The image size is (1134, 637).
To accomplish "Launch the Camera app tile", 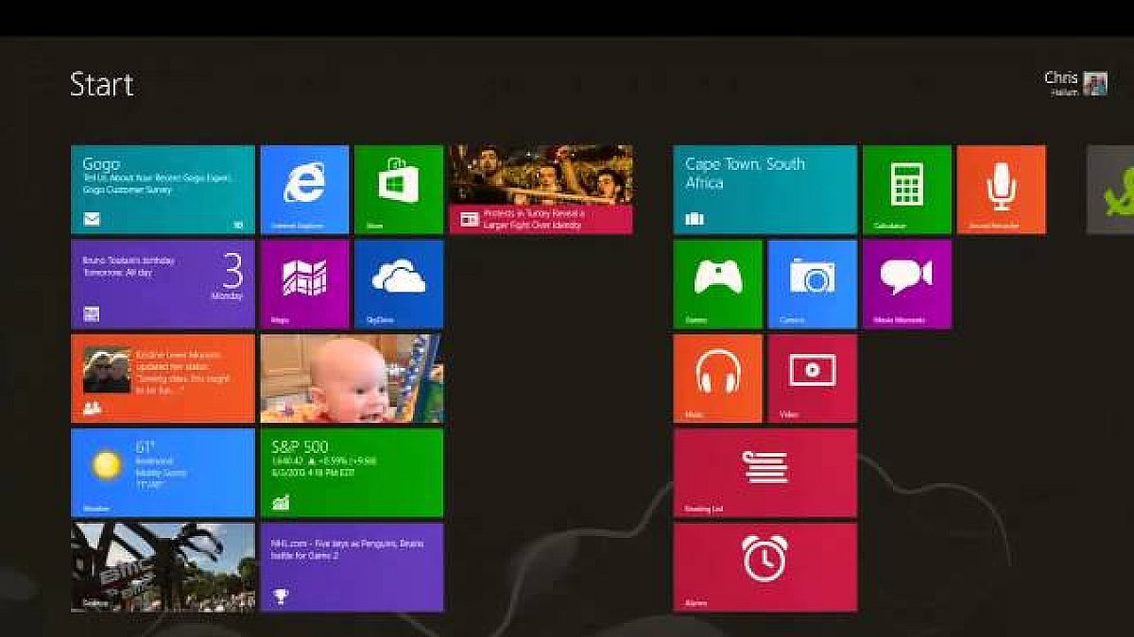I will 812,283.
